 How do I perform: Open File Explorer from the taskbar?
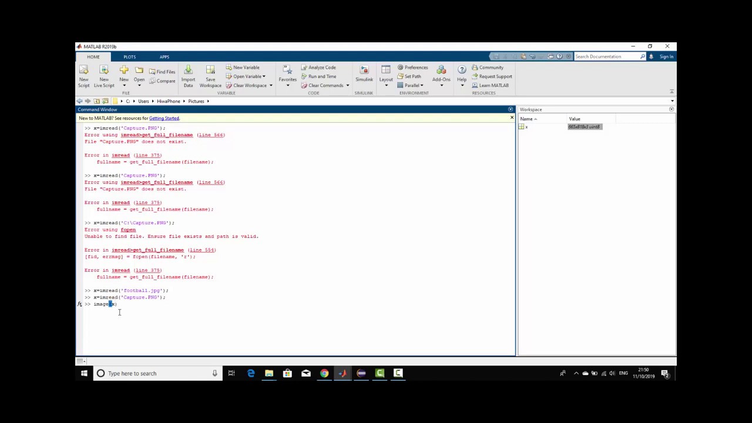pyautogui.click(x=269, y=373)
